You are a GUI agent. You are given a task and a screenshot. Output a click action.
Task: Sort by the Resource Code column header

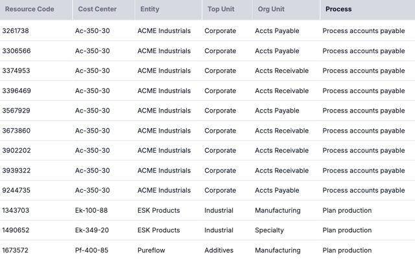click(x=29, y=10)
